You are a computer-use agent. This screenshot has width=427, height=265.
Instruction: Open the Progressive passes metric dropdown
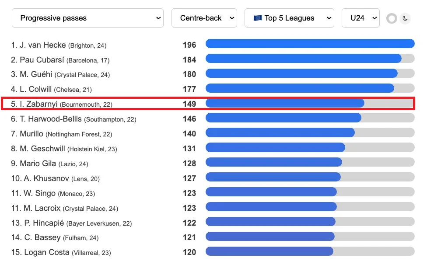[x=87, y=18]
